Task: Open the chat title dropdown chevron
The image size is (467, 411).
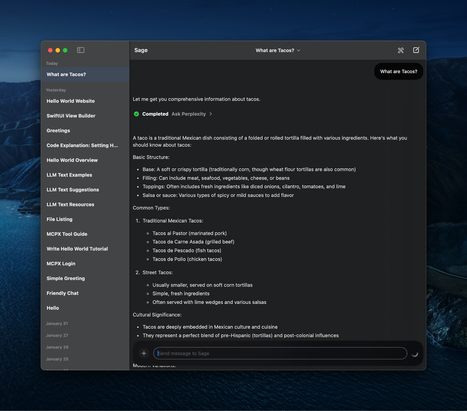Action: (x=299, y=50)
